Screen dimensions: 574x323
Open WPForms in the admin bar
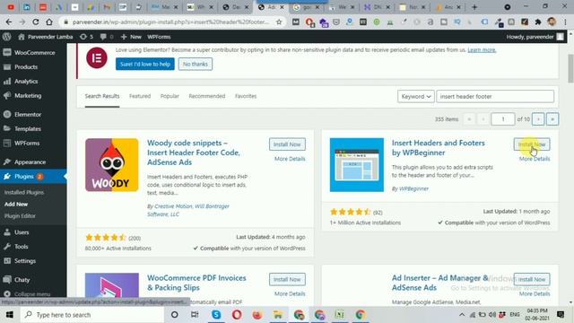tap(159, 37)
